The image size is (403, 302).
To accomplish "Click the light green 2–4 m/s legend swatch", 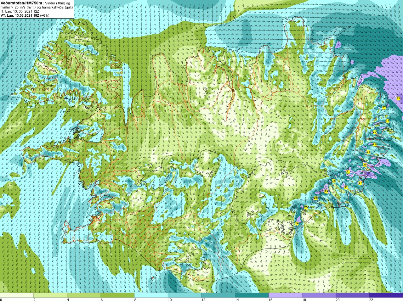I will point(50,295).
